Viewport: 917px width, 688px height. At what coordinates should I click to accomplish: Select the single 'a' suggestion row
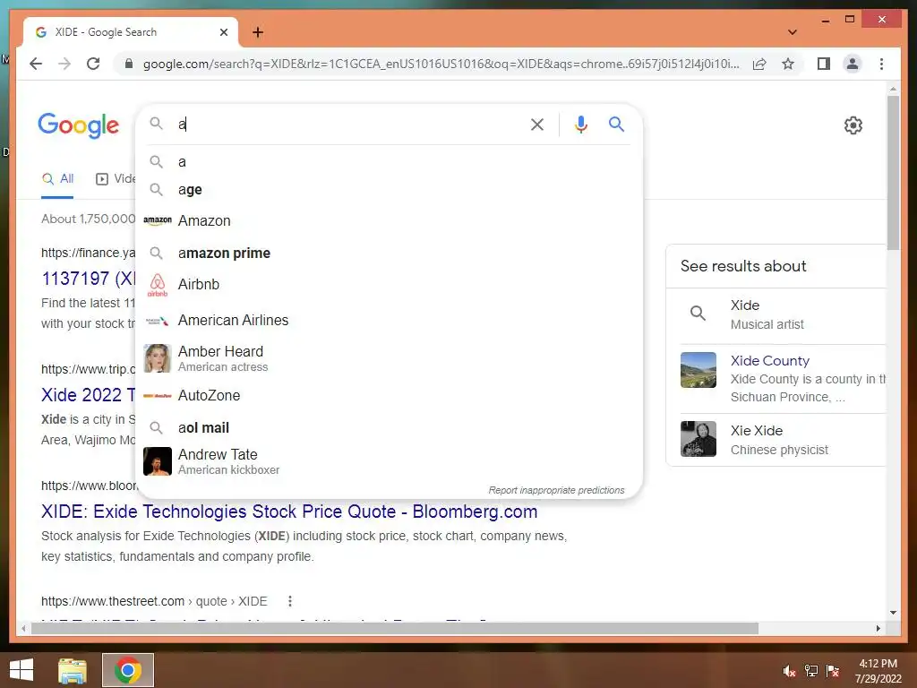pyautogui.click(x=389, y=162)
